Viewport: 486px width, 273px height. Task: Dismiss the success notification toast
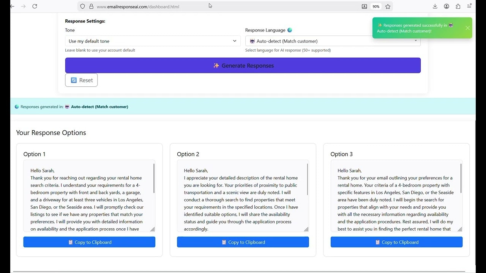(467, 28)
